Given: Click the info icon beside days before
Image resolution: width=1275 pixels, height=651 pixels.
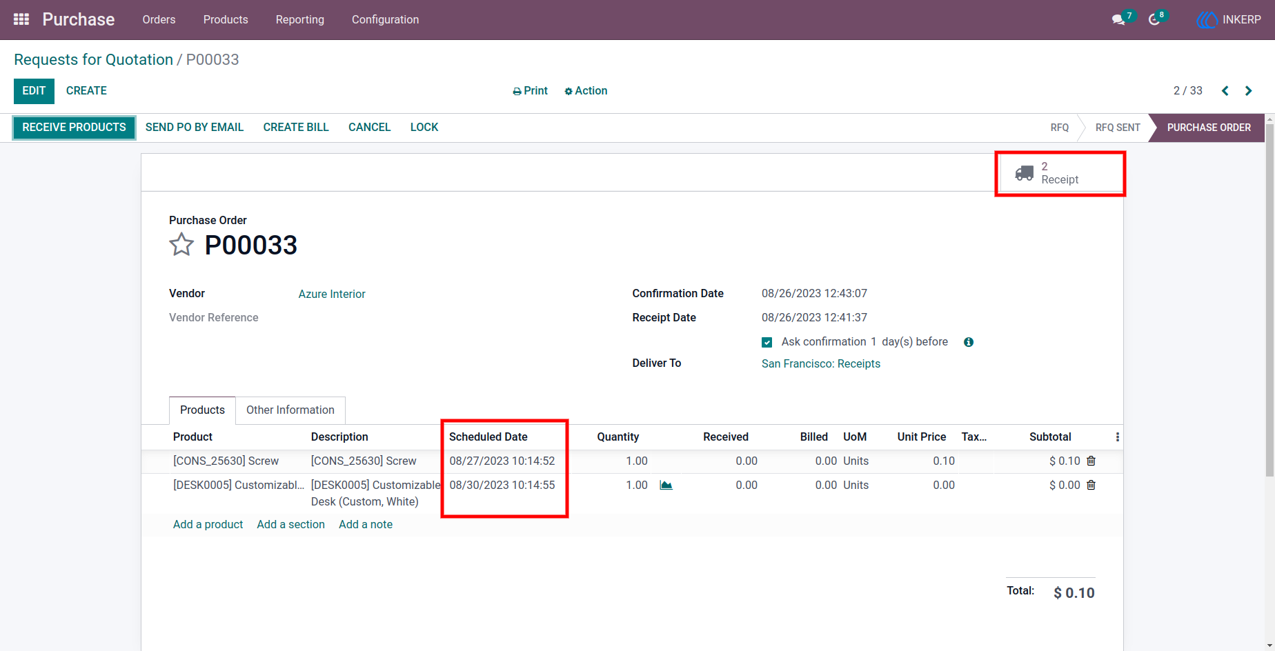Looking at the screenshot, I should click(x=969, y=342).
